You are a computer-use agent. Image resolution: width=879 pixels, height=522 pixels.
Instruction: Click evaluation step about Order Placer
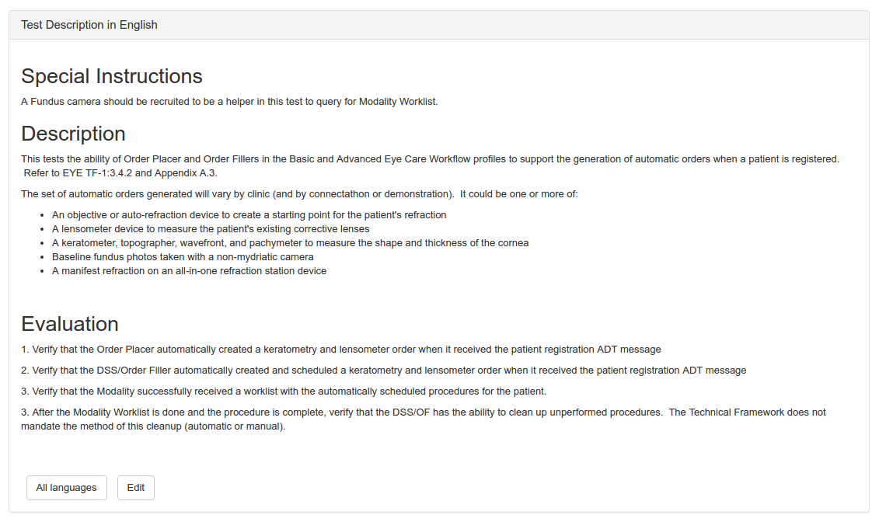point(340,350)
